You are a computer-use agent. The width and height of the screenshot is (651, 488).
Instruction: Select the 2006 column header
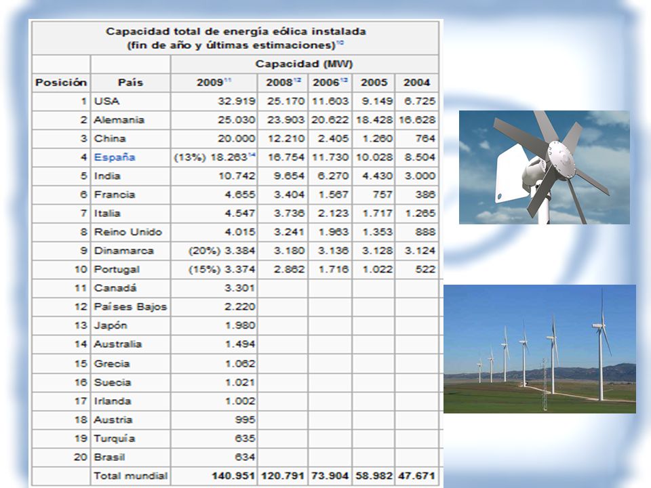[x=330, y=83]
